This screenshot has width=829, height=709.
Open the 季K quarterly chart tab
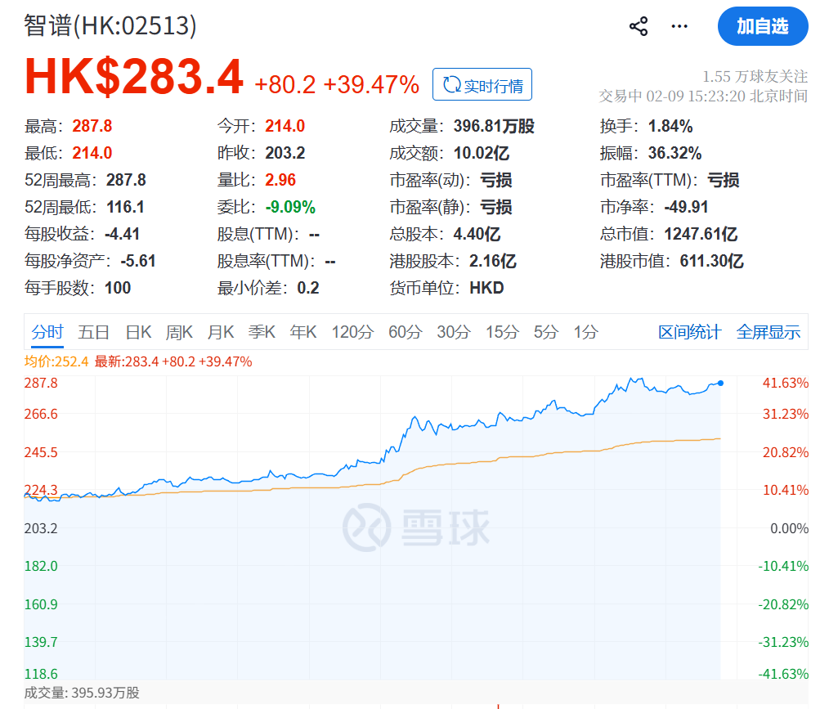(263, 332)
